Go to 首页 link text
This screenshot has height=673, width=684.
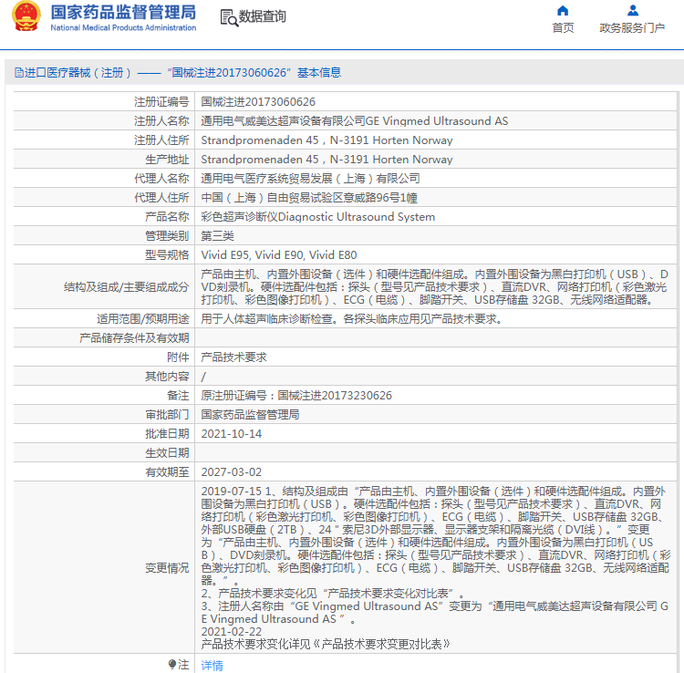(563, 28)
